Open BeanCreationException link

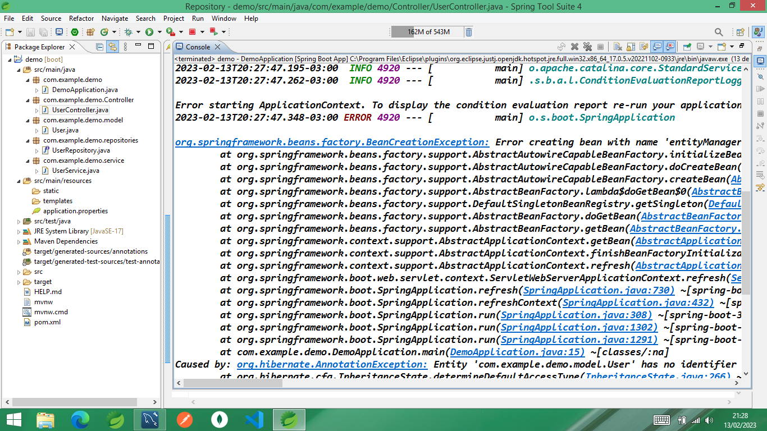point(332,142)
